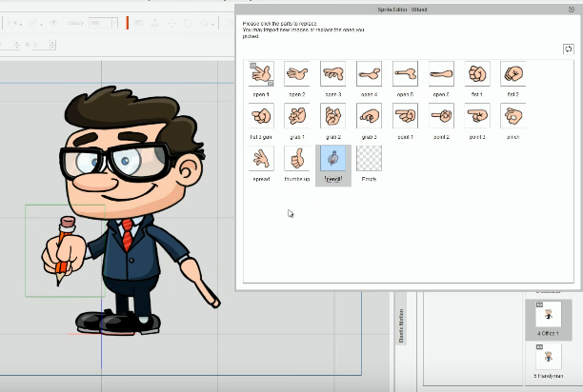
Task: Select the 'point 1' hand sprite
Action: click(405, 116)
